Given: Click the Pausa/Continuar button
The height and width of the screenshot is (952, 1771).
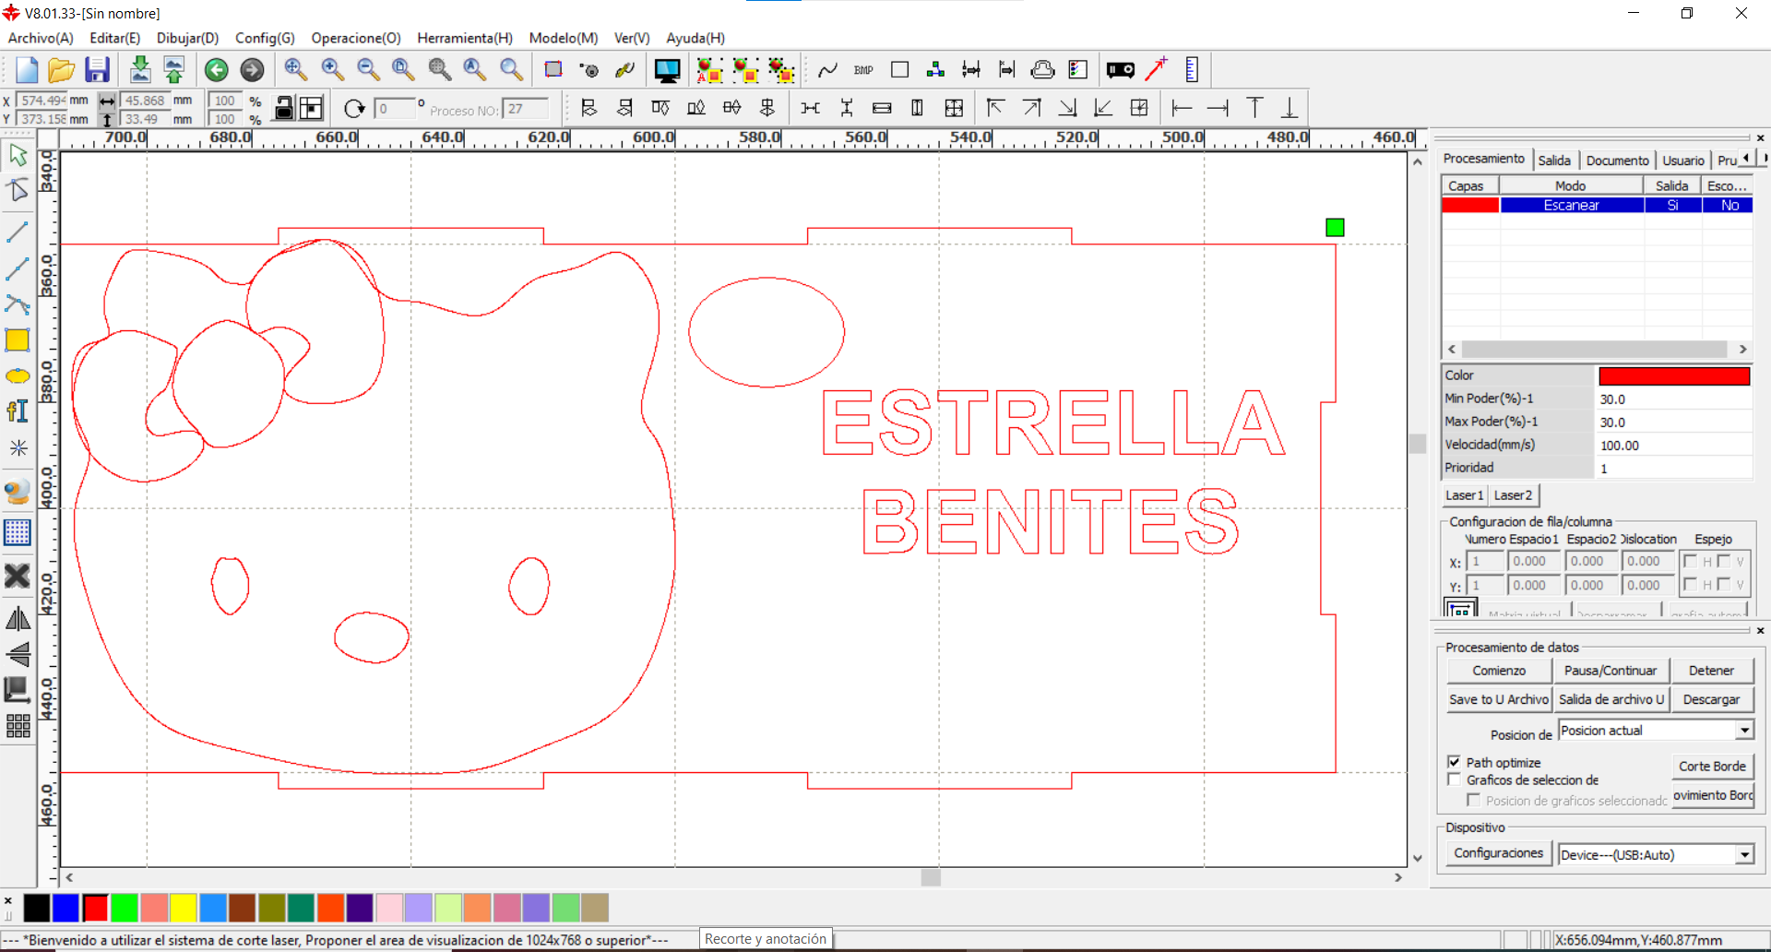Looking at the screenshot, I should 1611,671.
